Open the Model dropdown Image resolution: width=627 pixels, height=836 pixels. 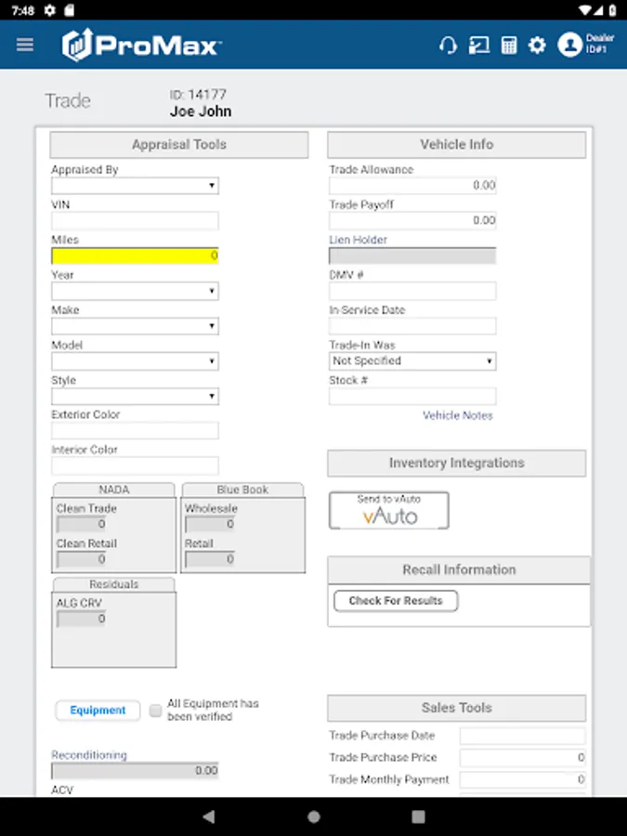point(135,361)
